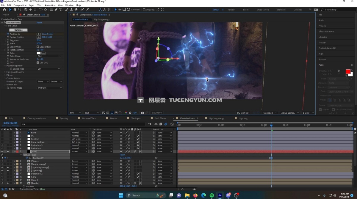Screen dimensions: 357x199
Task: Toggle the Position XY graph icon in timeline
Action: point(30,158)
